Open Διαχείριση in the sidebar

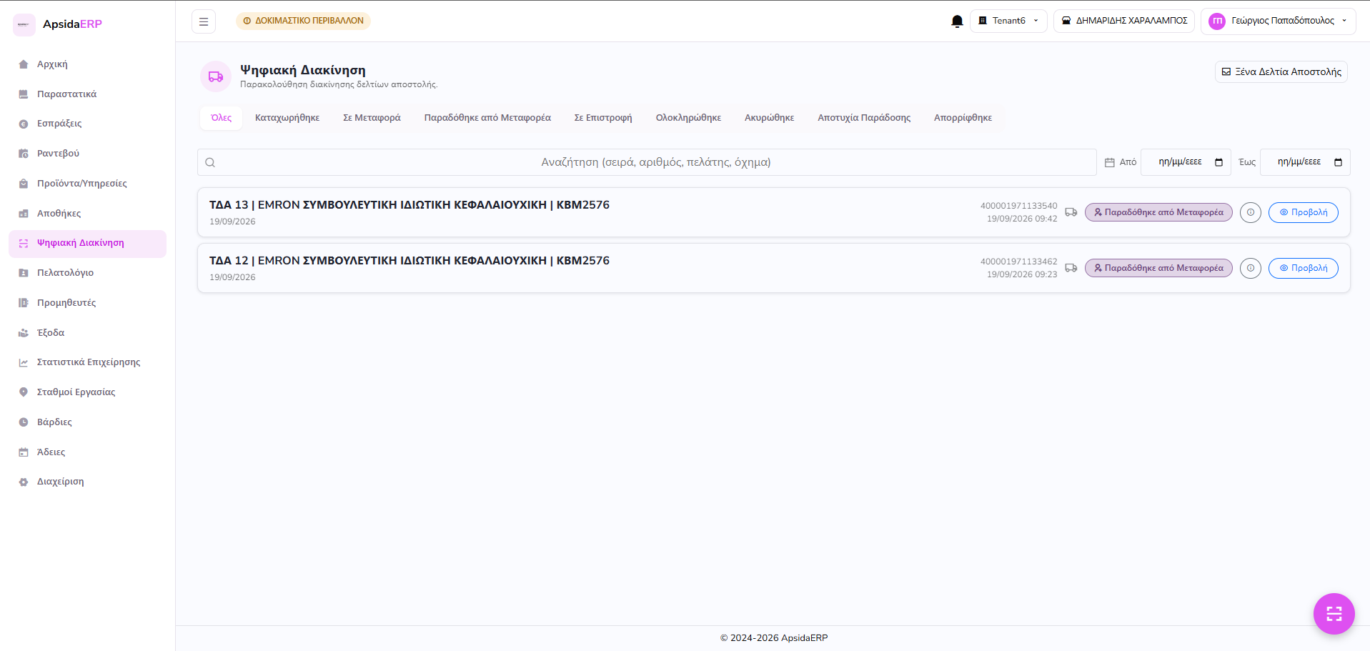(87, 482)
